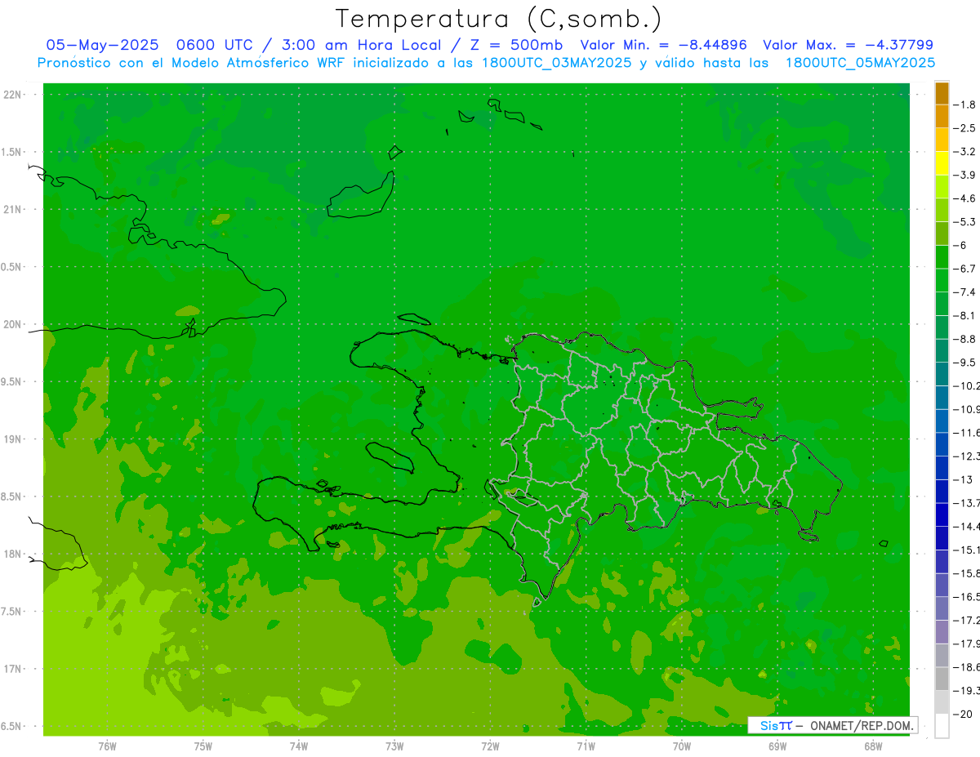Click the '71W' longitude label

point(586,746)
